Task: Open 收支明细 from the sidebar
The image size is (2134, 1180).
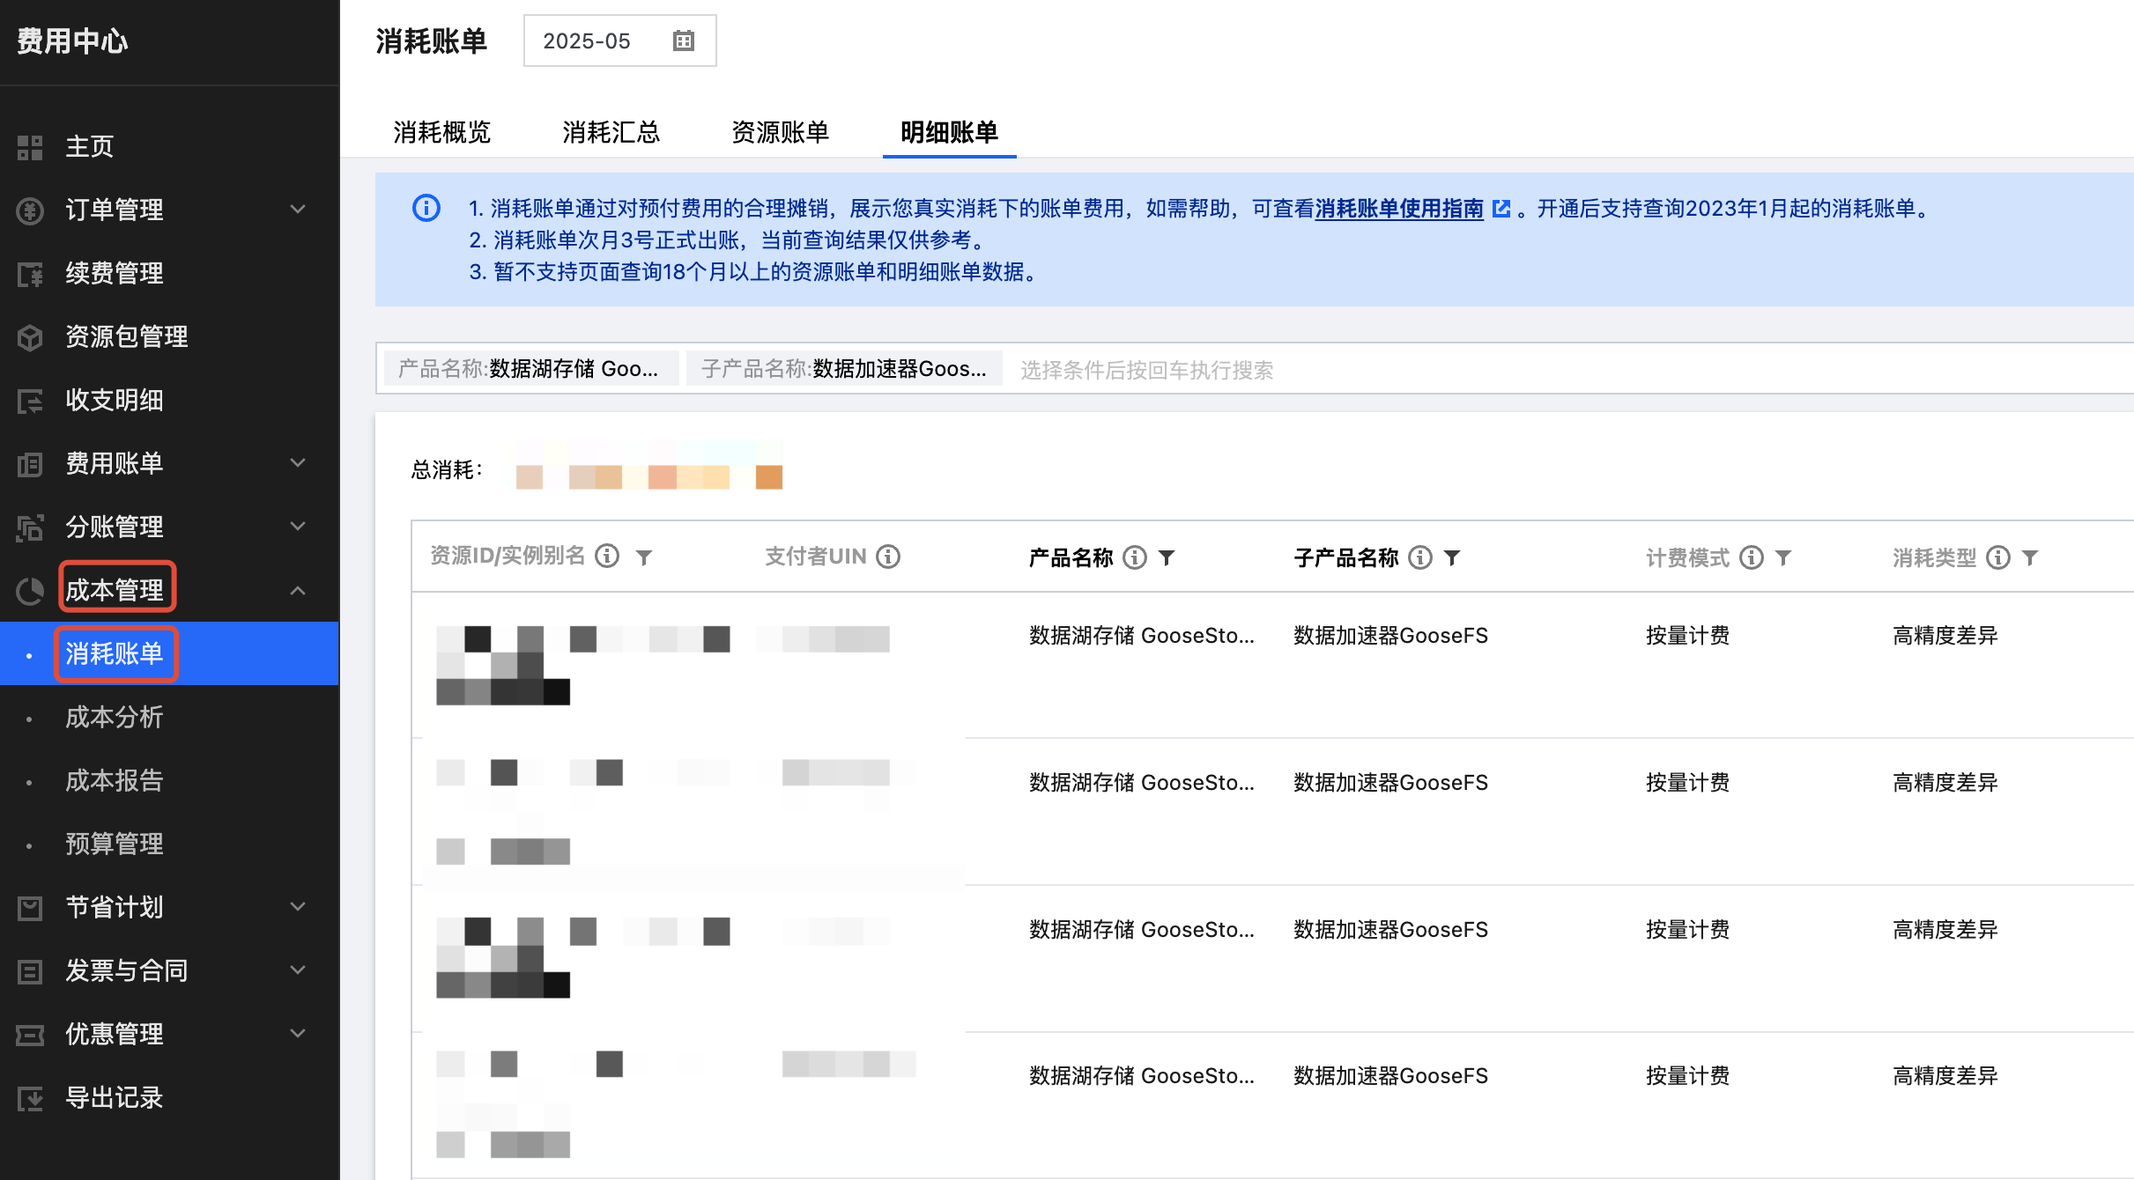Action: (114, 400)
